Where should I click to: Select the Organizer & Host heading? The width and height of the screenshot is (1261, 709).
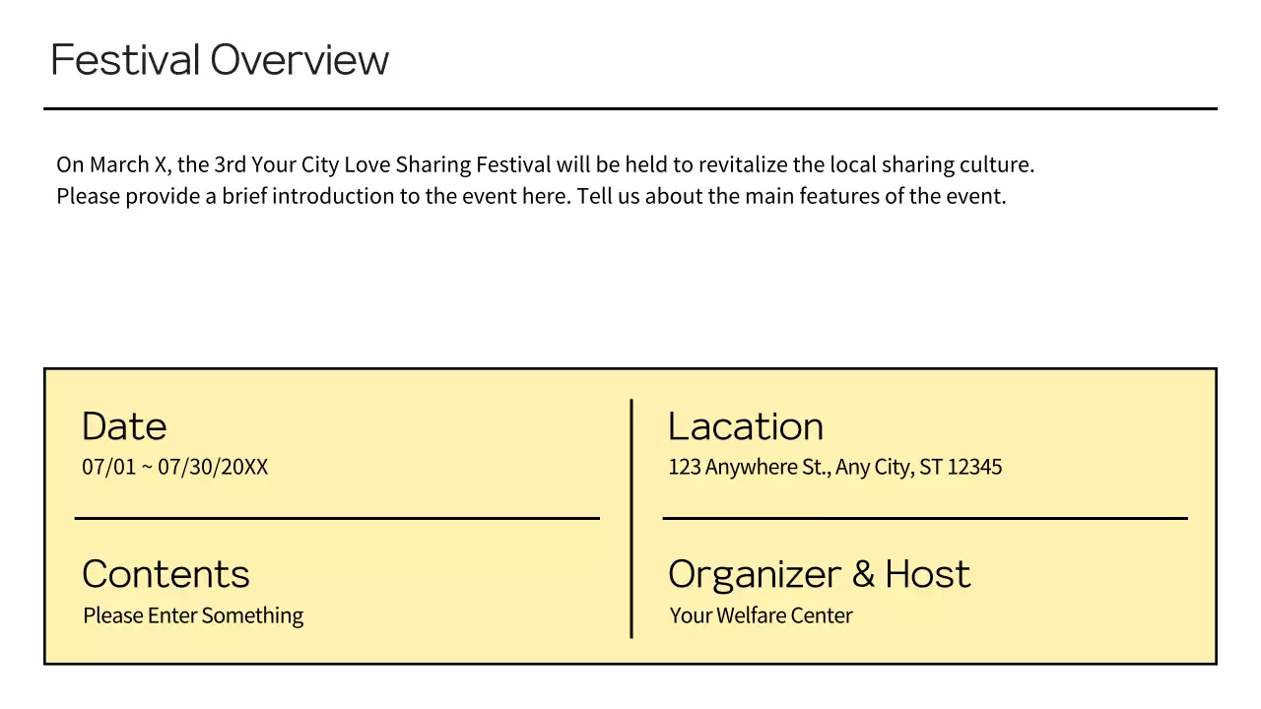tap(820, 574)
